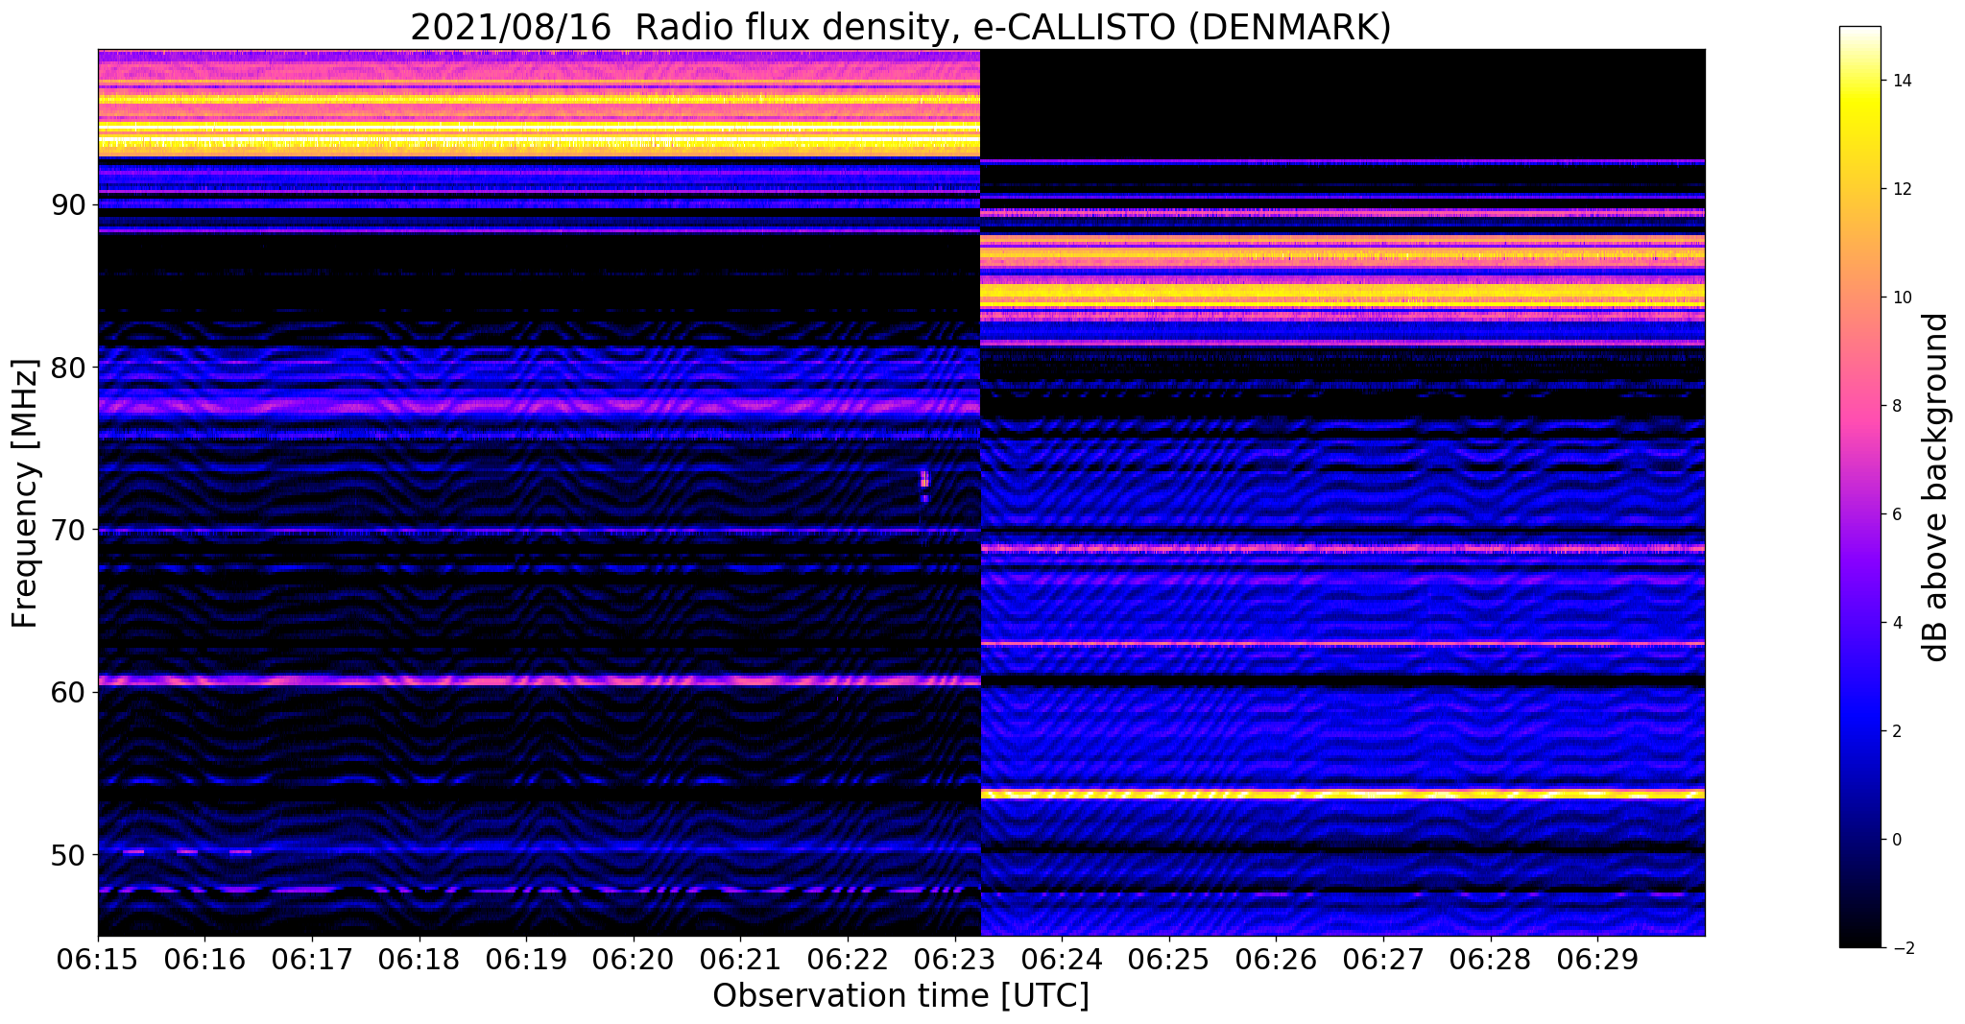Click the 06:15 time tick label
The width and height of the screenshot is (1965, 1024).
click(98, 959)
